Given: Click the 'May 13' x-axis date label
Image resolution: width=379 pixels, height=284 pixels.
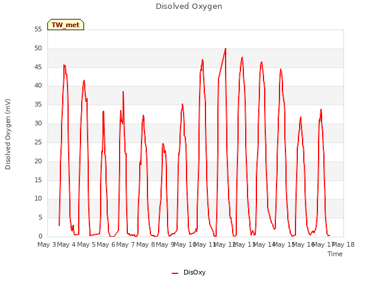Looking at the screenshot, I should [x=244, y=244].
